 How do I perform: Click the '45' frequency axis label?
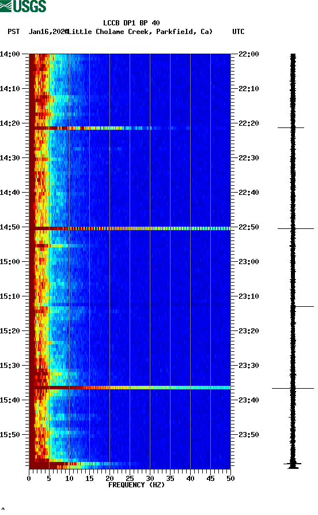click(x=210, y=479)
